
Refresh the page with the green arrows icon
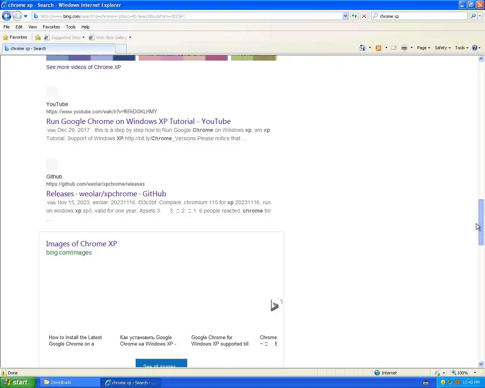point(354,16)
